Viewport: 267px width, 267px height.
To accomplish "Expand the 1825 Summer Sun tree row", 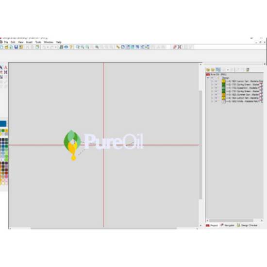I will click(x=212, y=95).
